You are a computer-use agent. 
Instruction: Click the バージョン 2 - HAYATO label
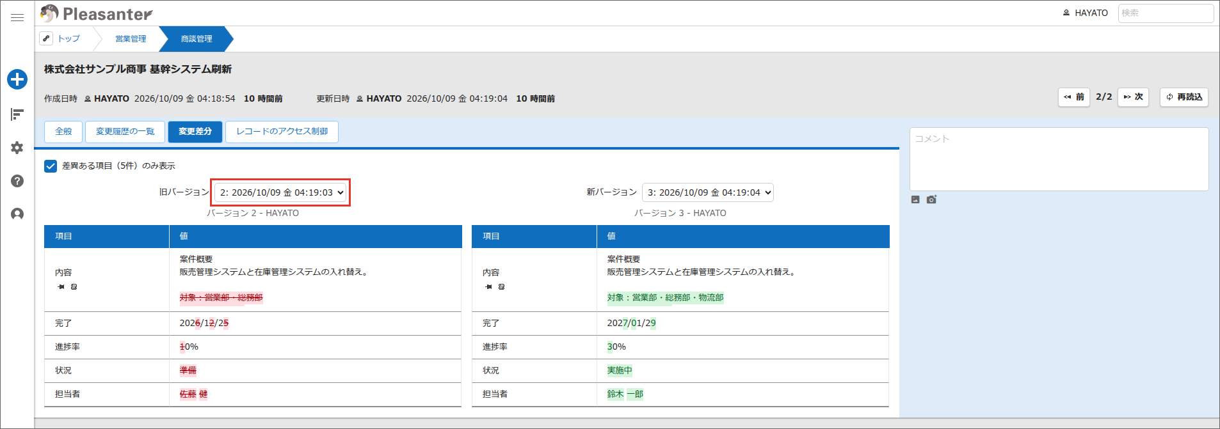point(253,213)
